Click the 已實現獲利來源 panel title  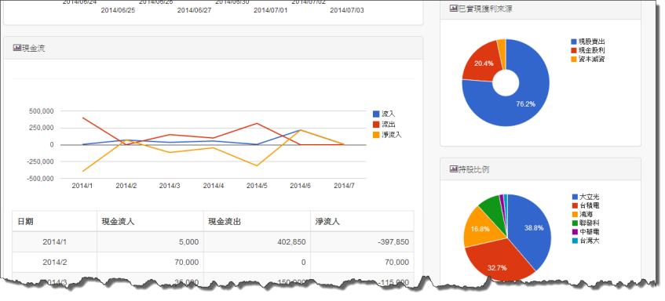(x=485, y=8)
